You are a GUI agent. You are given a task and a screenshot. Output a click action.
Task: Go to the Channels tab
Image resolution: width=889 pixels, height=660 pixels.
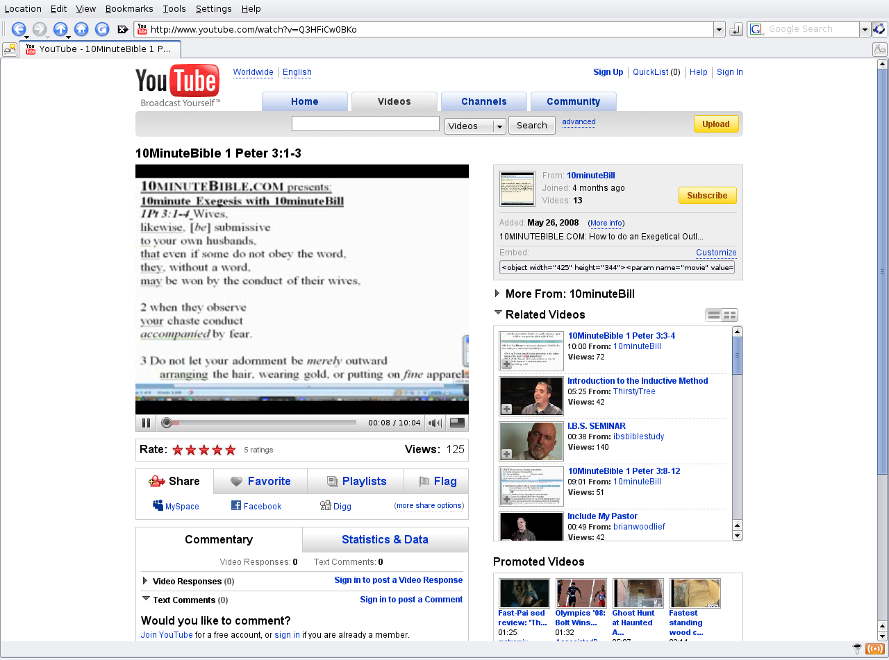[484, 101]
